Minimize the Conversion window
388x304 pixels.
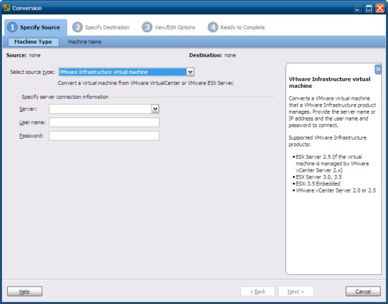[x=357, y=8]
